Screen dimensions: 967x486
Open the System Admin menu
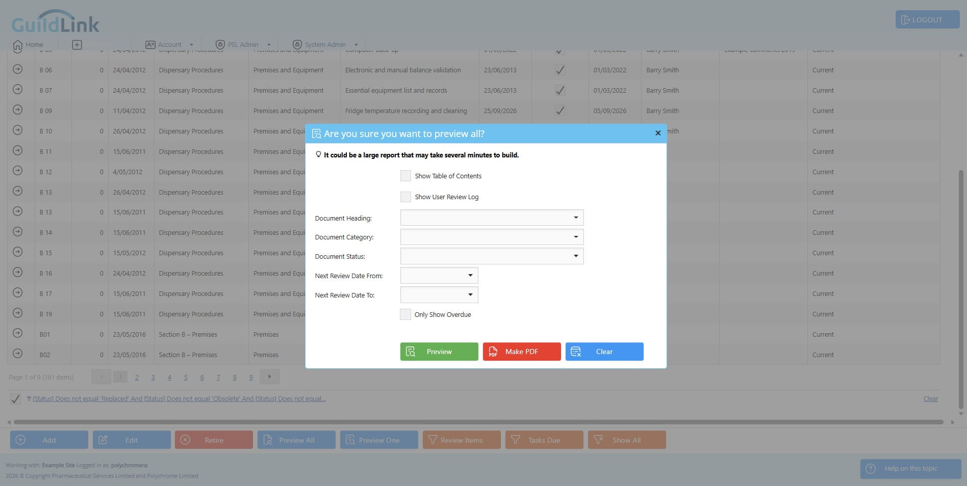click(325, 45)
